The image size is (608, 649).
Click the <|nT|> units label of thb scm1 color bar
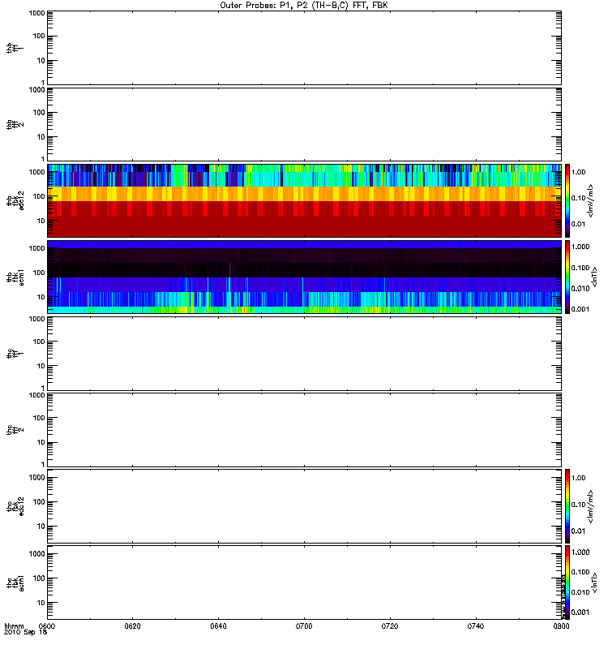point(594,277)
